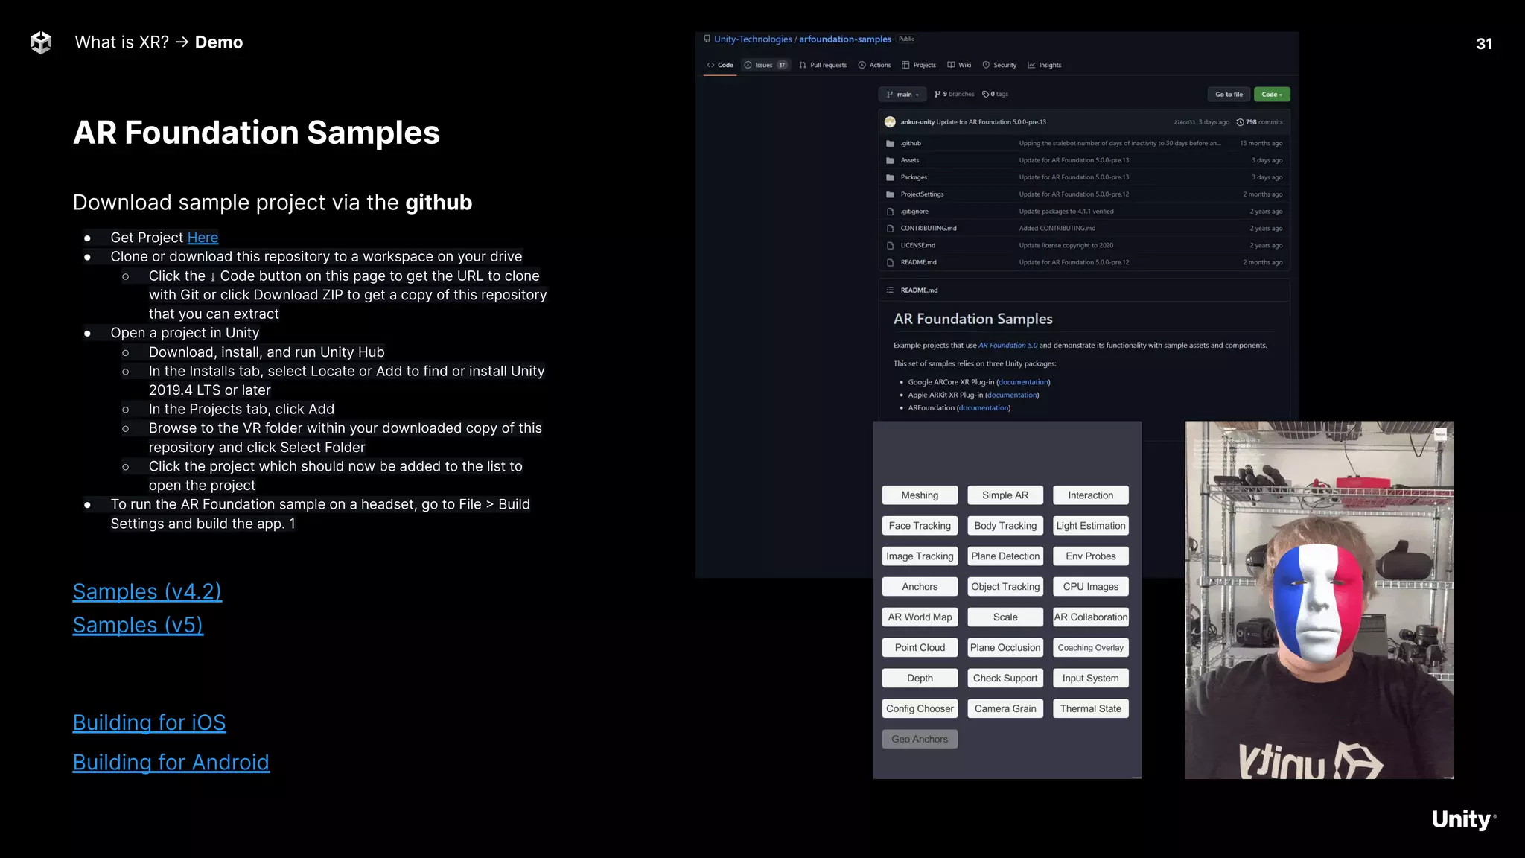Viewport: 1525px width, 858px height.
Task: Click the ankur-unity avatar icon
Action: click(890, 122)
